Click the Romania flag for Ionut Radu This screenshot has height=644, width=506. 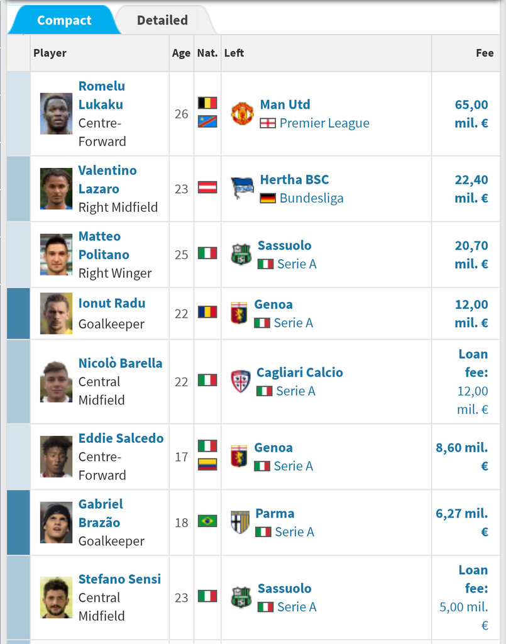(x=207, y=312)
